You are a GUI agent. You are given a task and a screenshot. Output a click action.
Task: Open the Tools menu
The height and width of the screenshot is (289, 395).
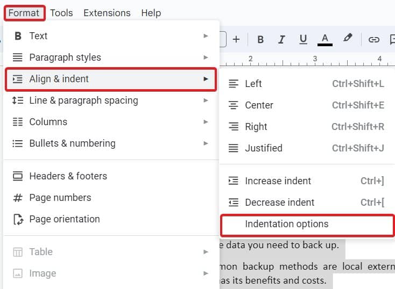[61, 13]
